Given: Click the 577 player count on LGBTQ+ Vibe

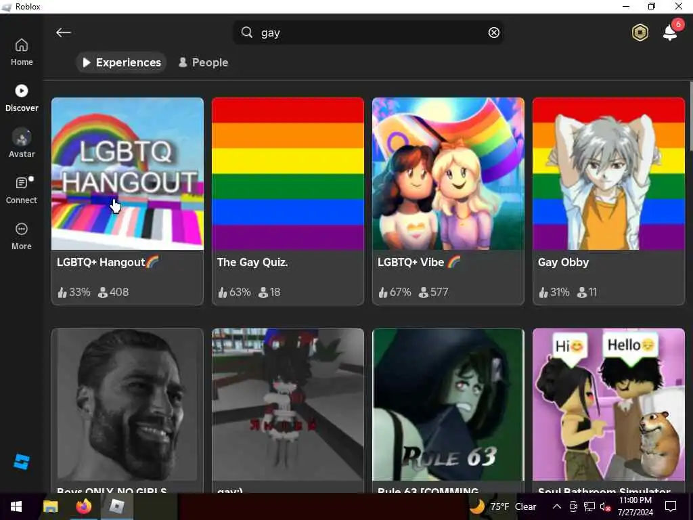Looking at the screenshot, I should pos(434,292).
